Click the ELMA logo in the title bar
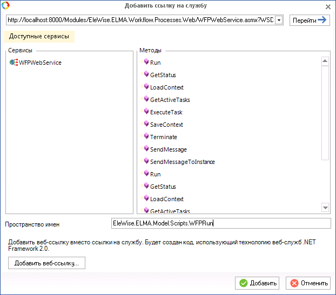Viewport: 336px width, 295px height. pos(6,6)
